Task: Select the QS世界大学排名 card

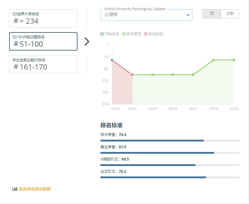Action: tap(43, 18)
